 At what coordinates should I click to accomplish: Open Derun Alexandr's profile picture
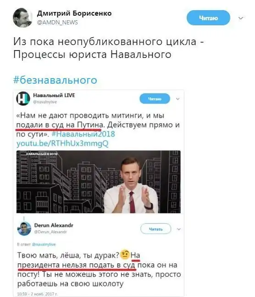pyautogui.click(x=24, y=228)
